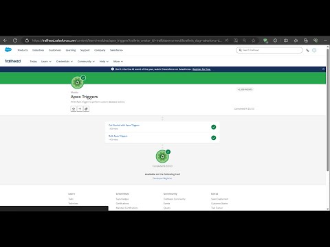Click the points badge label top right
The height and width of the screenshot is (247, 330).
(245, 89)
